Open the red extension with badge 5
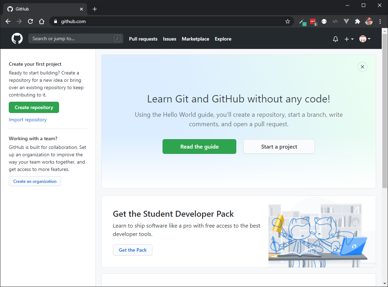This screenshot has height=287, width=388. coord(314,22)
